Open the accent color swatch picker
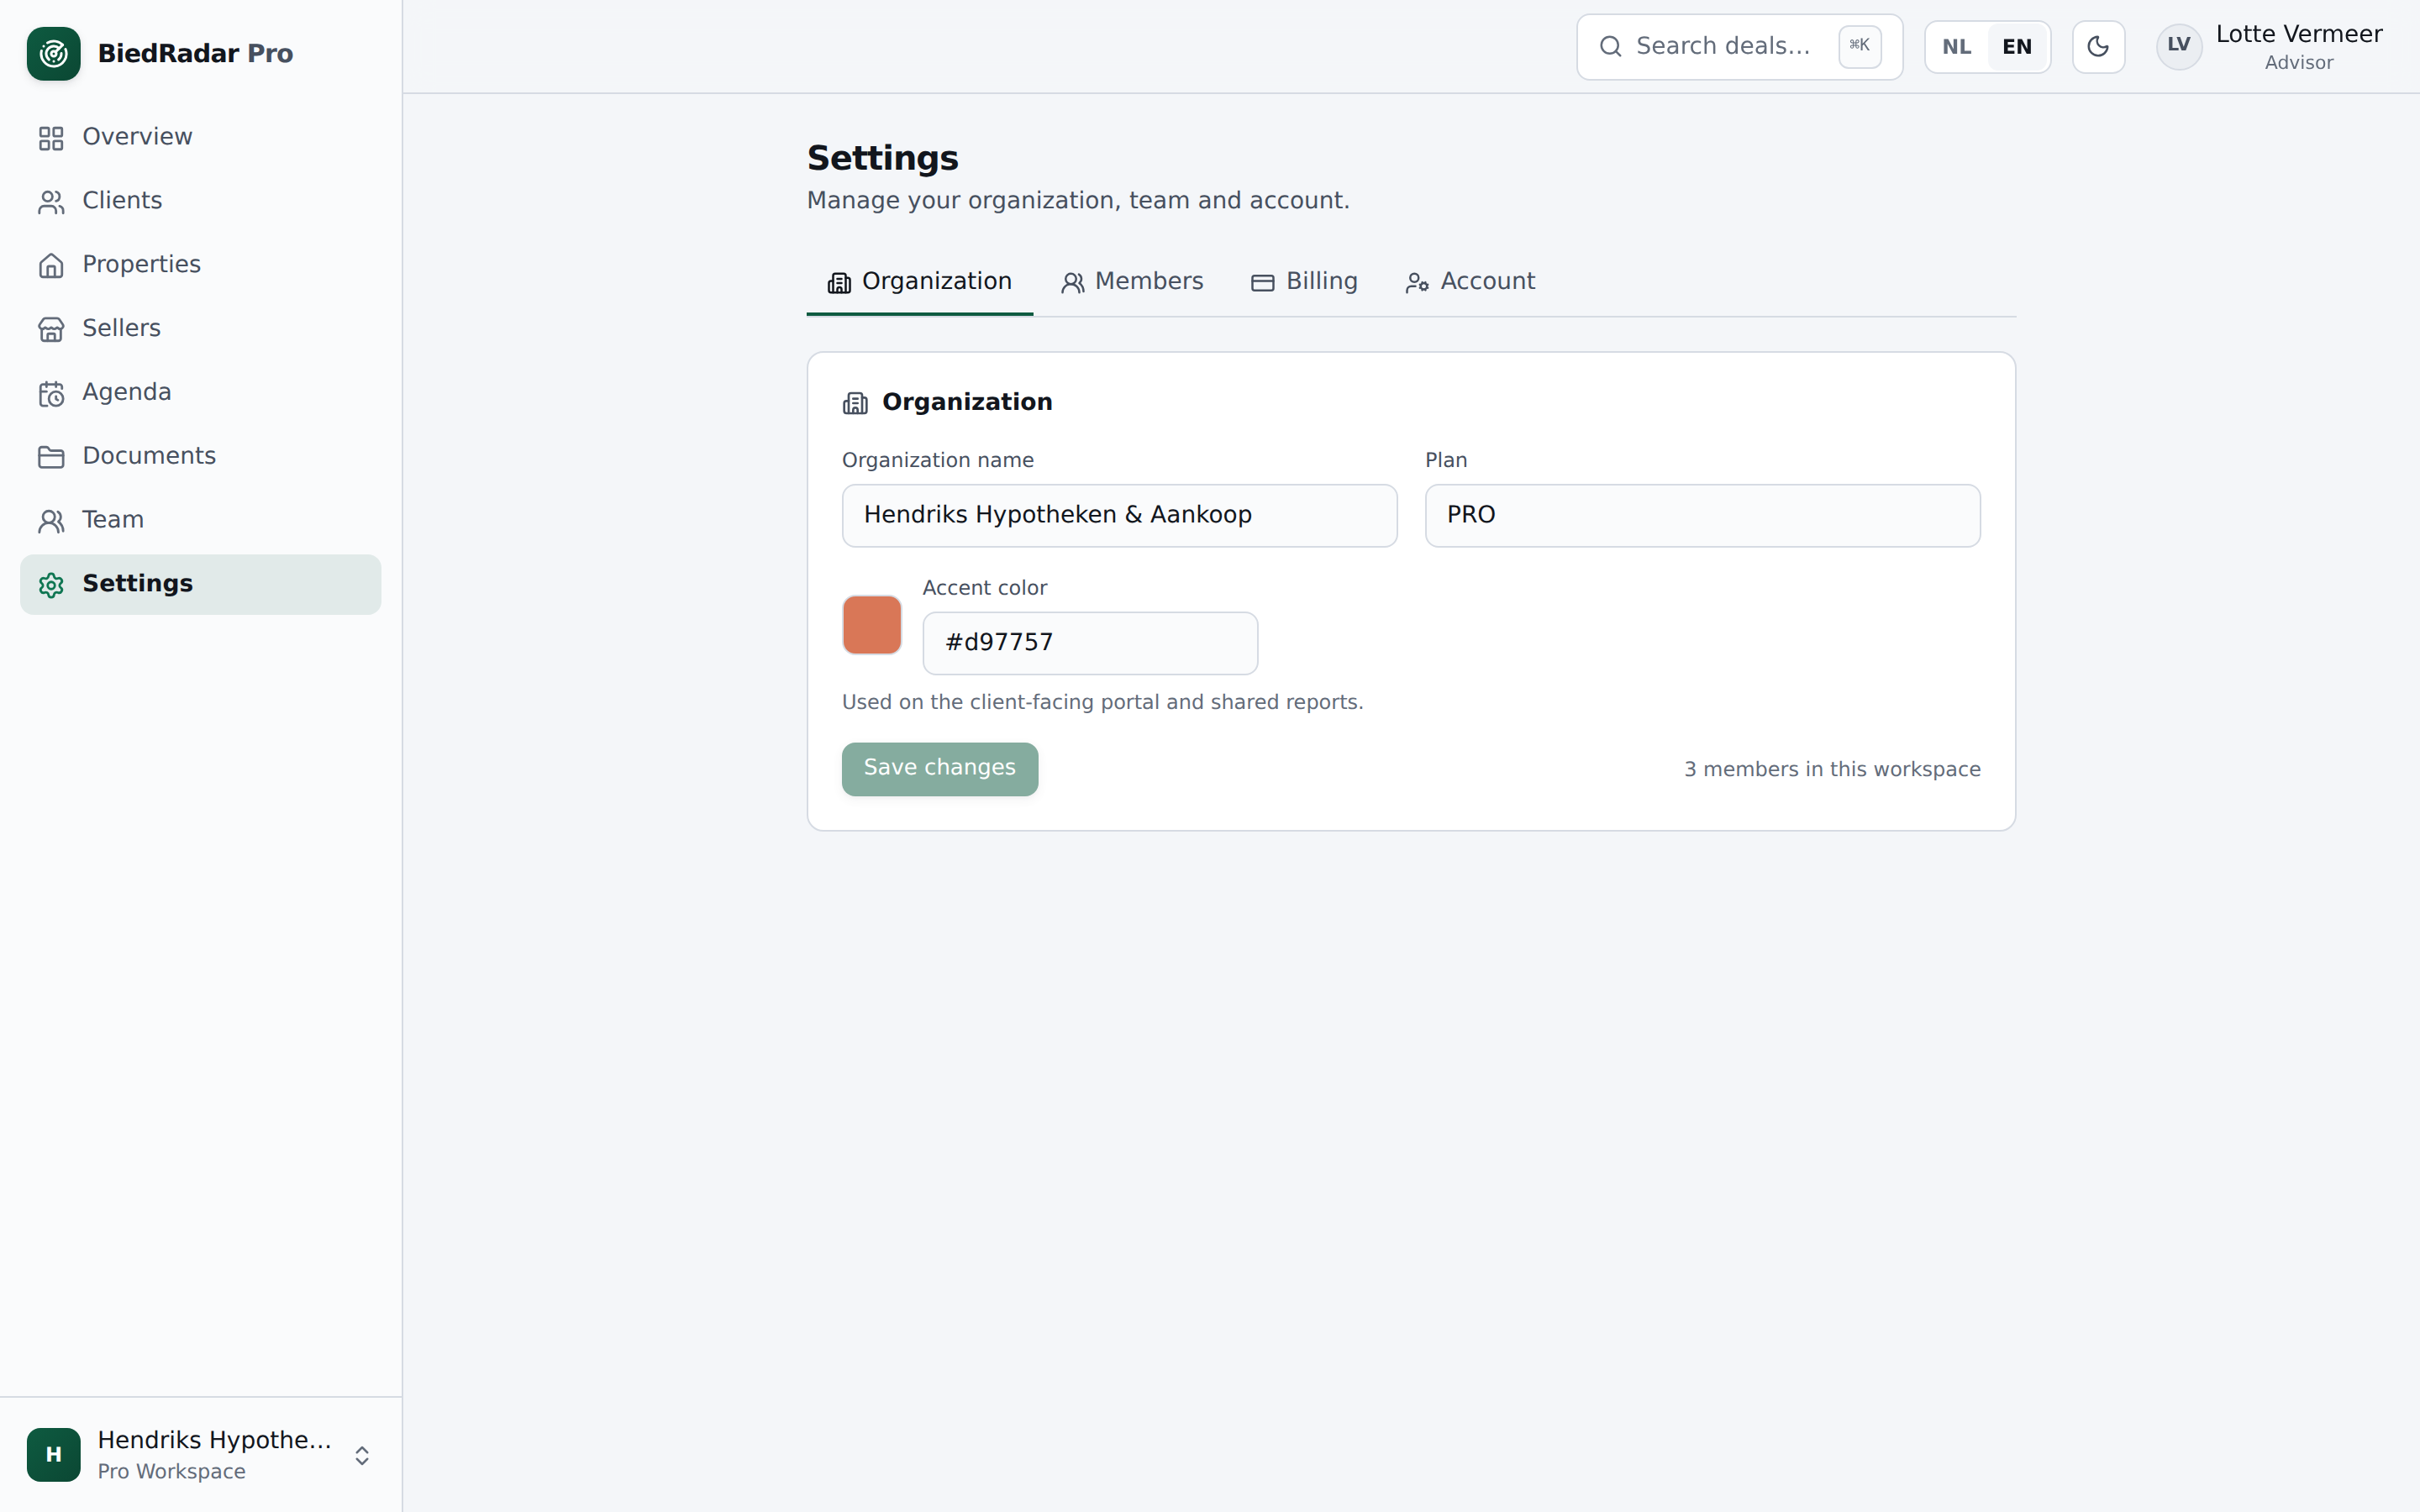Viewport: 2420px width, 1512px height. (x=872, y=625)
